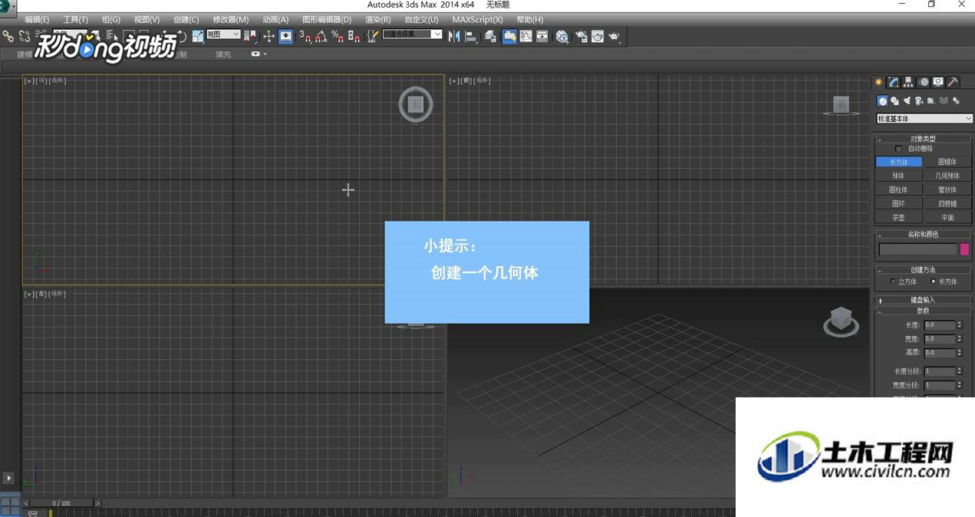Open the 渲染(R) menu
The image size is (975, 517).
pos(377,20)
